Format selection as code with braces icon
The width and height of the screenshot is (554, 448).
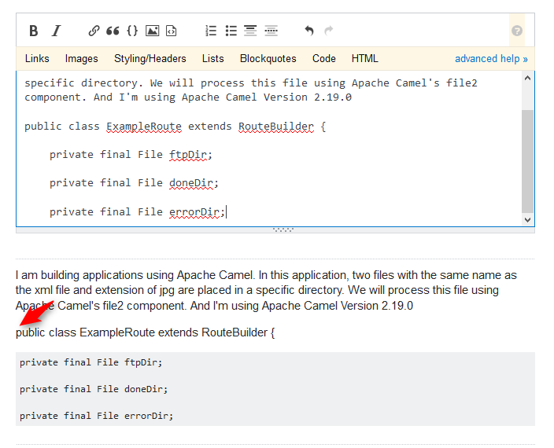(132, 31)
